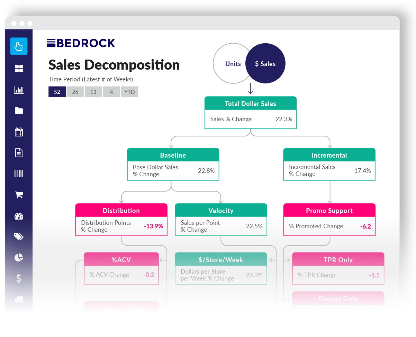Image resolution: width=416 pixels, height=337 pixels.
Task: Click the Bedrock logo
Action: click(81, 43)
